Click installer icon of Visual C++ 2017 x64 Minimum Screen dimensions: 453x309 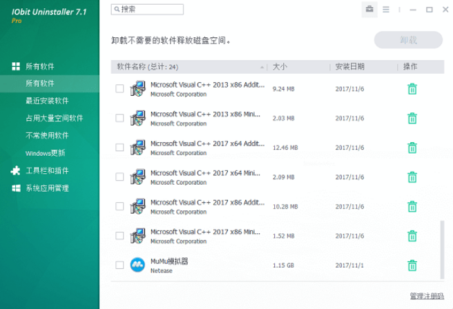point(137,177)
